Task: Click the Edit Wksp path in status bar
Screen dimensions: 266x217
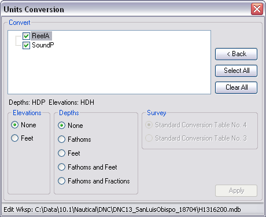Action: point(122,209)
